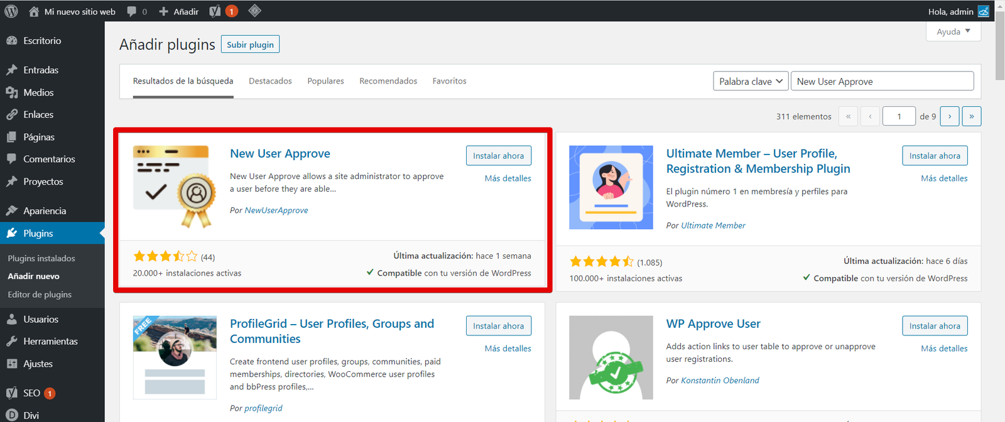Install Ultimate Member plugin now
1005x422 pixels.
[x=935, y=156]
